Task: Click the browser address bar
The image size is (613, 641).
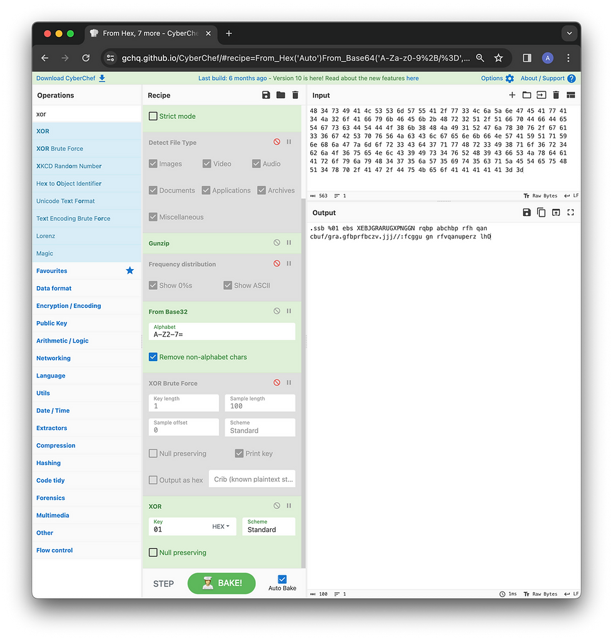Action: tap(296, 58)
